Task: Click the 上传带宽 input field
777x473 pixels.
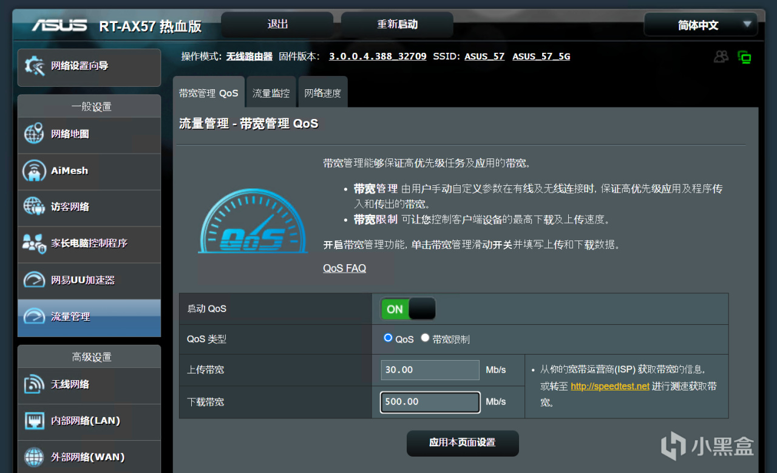Action: coord(430,370)
